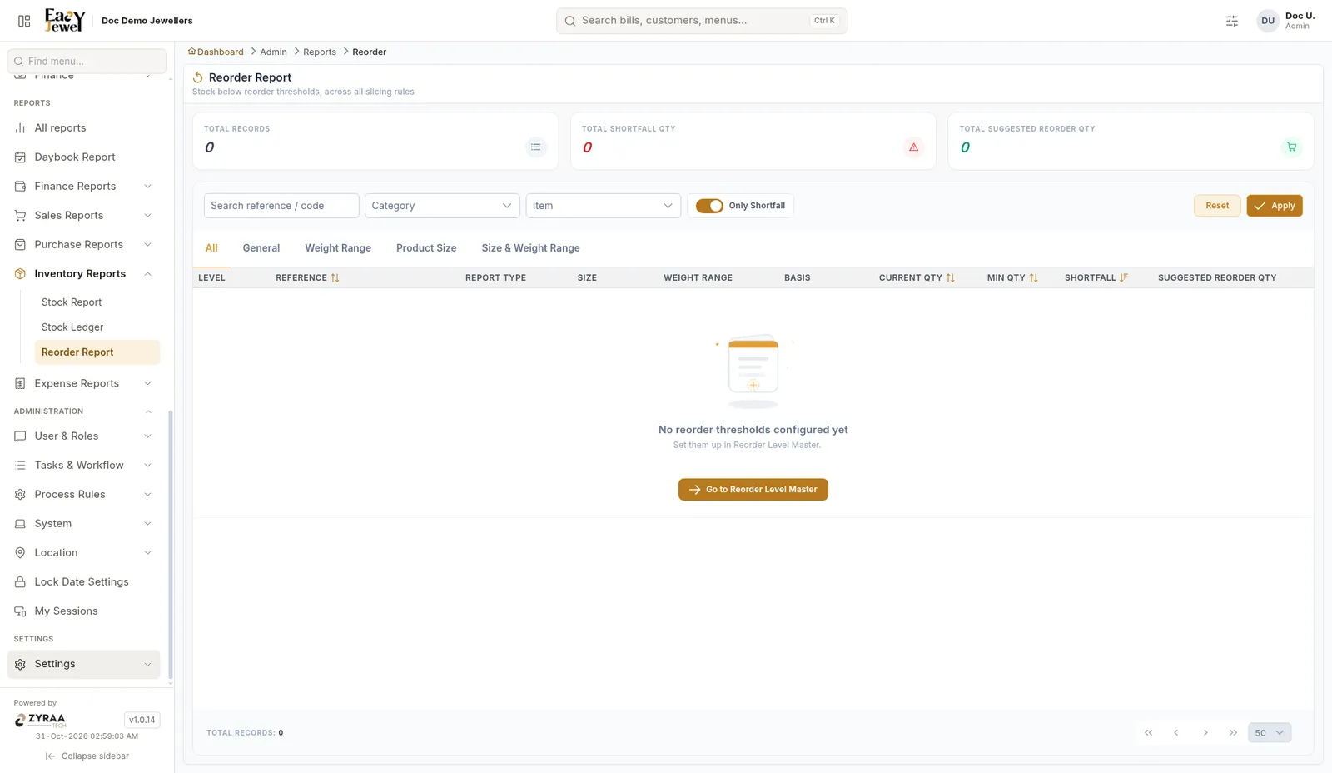Go to first page pagination icon

(x=1149, y=733)
